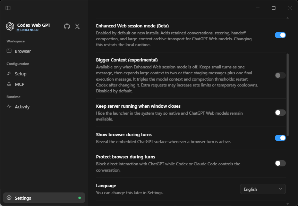Toggle the Bigger Context experimental switch
The height and width of the screenshot is (206, 298).
280,75
